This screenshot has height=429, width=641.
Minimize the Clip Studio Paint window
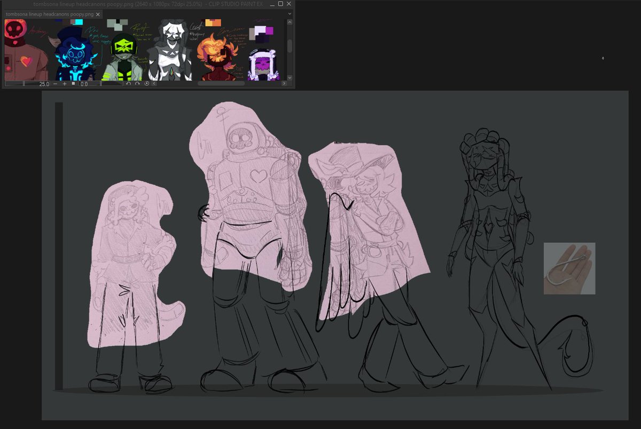[271, 4]
